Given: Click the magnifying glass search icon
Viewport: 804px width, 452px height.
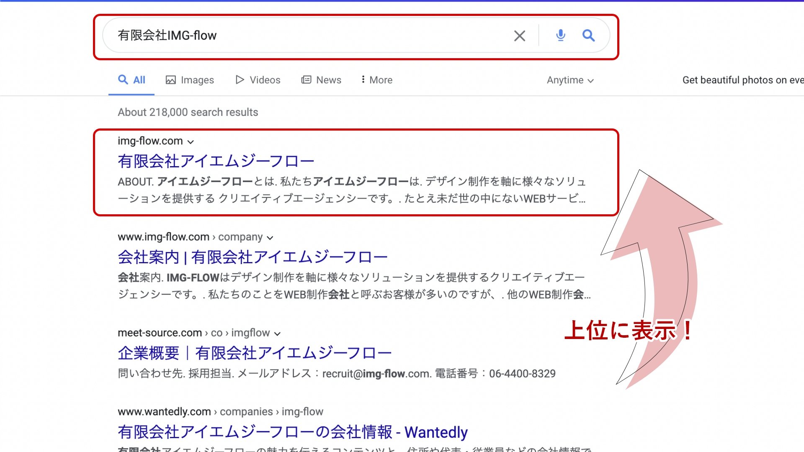Looking at the screenshot, I should pos(589,36).
